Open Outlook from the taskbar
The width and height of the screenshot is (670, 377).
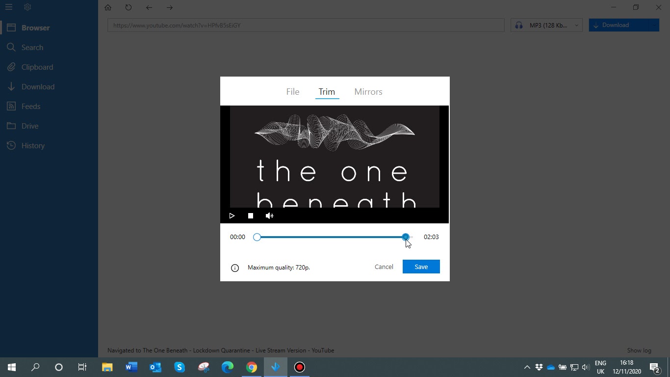(x=155, y=367)
